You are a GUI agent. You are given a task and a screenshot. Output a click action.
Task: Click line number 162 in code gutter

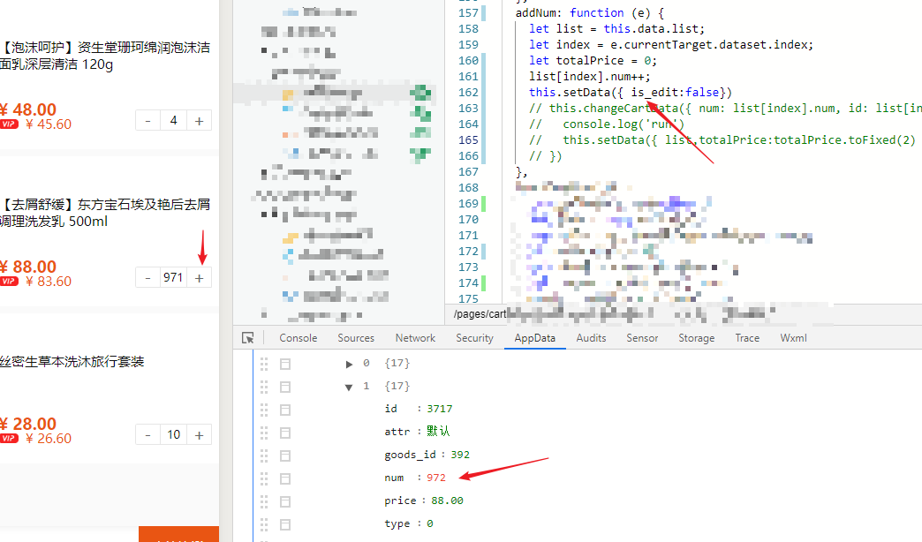[469, 93]
